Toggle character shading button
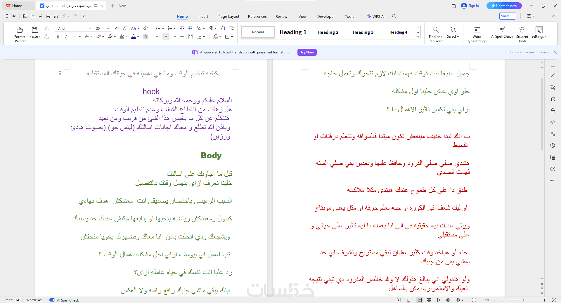561x303 pixels. click(146, 36)
